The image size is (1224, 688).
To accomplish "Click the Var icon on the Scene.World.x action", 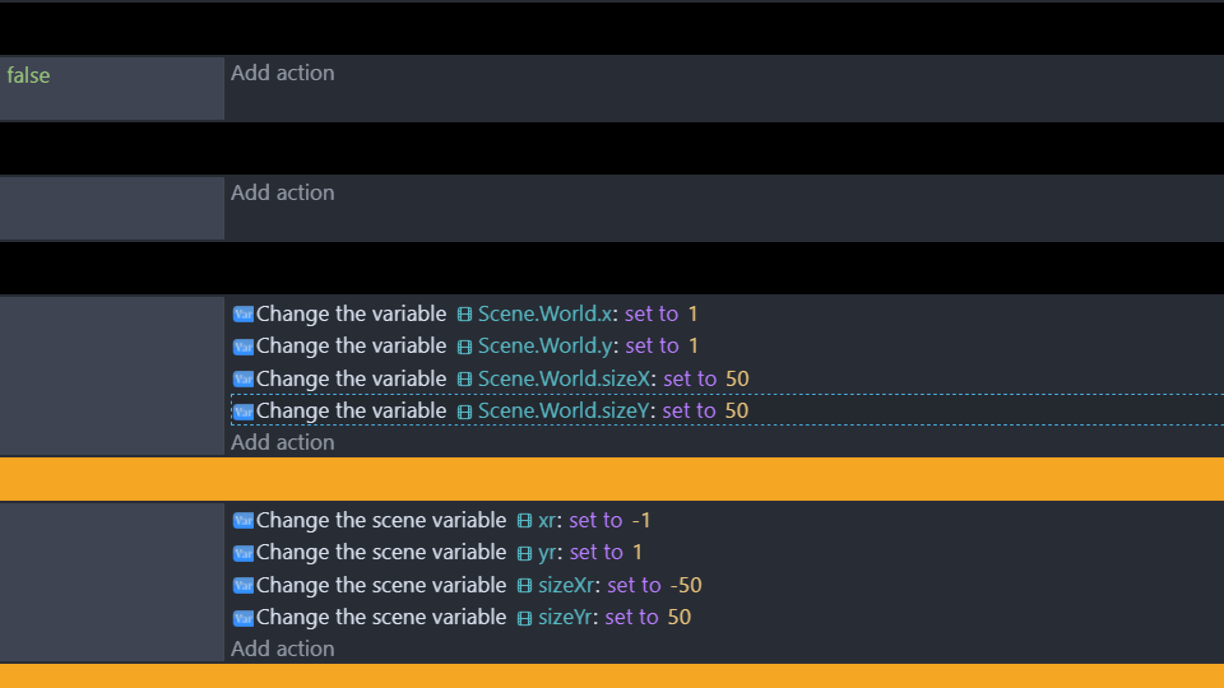I will pos(242,314).
